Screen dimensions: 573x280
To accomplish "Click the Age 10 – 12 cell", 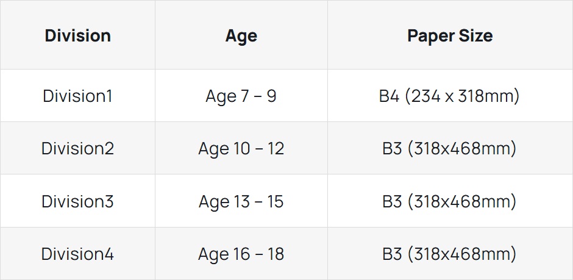I will point(241,148).
